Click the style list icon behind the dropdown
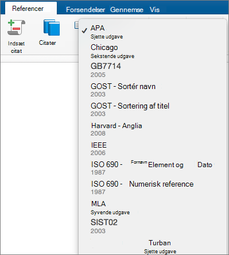Image resolution: width=229 pixels, height=255 pixels. tap(76, 25)
